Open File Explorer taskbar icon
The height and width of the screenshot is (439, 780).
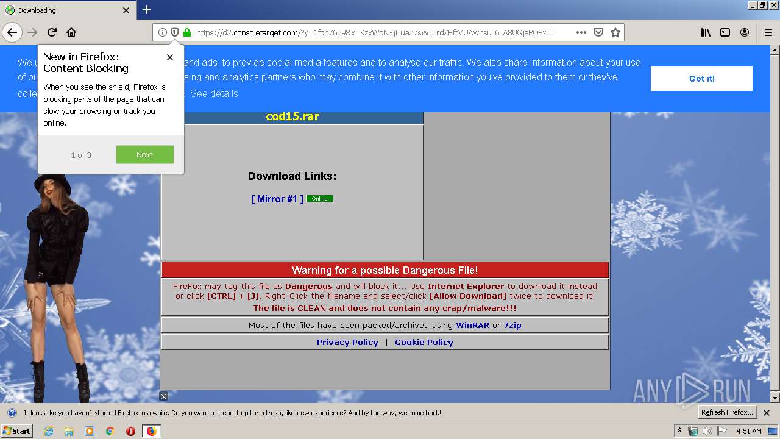click(69, 431)
